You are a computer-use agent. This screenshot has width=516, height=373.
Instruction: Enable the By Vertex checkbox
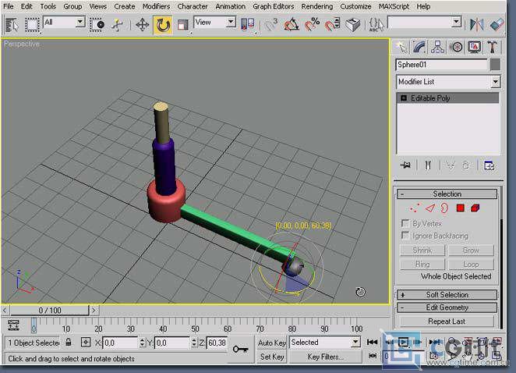point(405,223)
